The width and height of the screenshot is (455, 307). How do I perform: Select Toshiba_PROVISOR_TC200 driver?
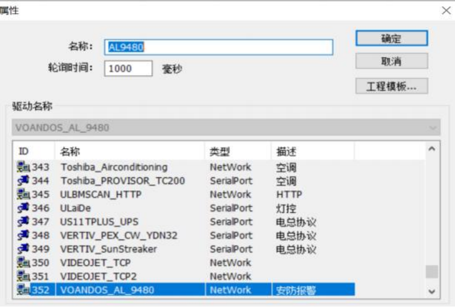pos(123,181)
